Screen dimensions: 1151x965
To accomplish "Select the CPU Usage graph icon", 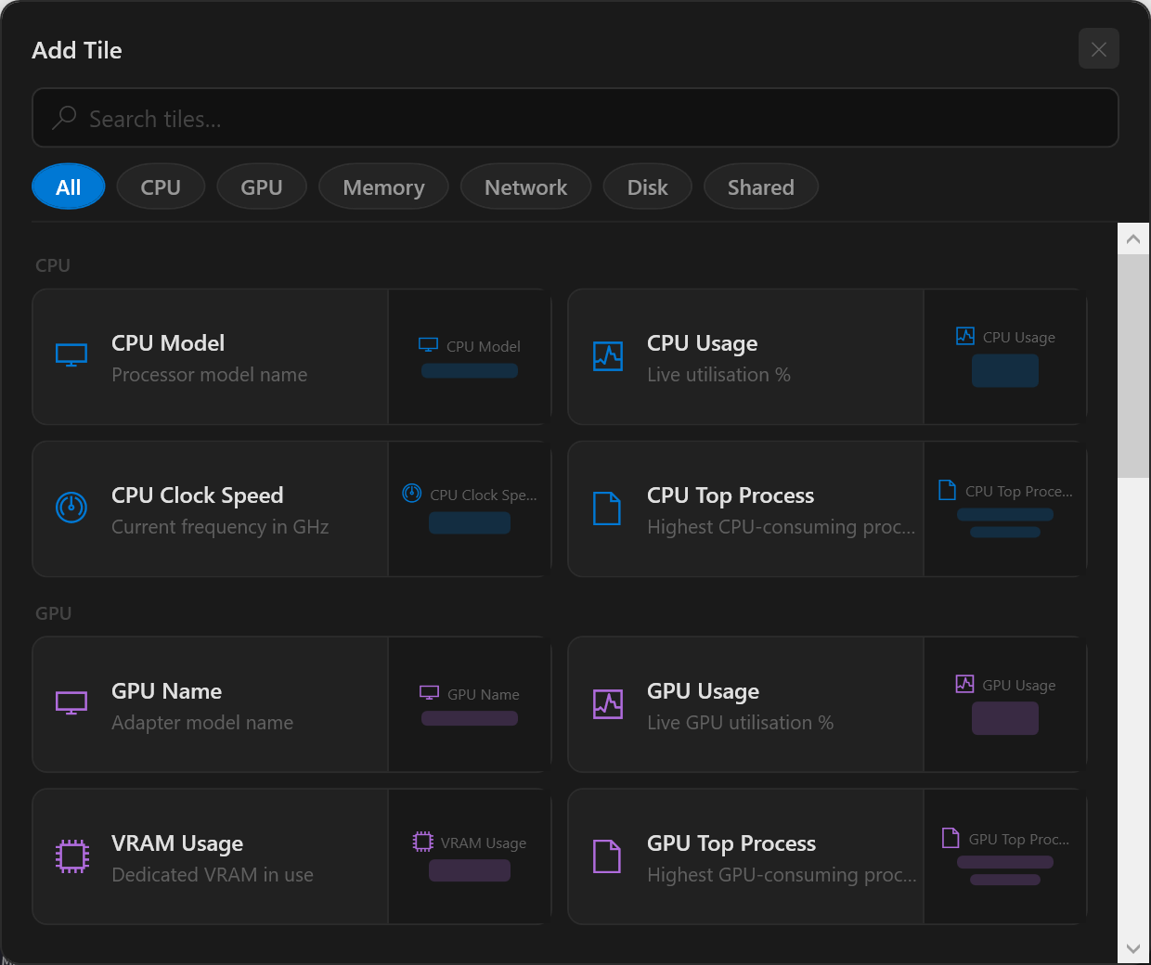I will pos(607,354).
